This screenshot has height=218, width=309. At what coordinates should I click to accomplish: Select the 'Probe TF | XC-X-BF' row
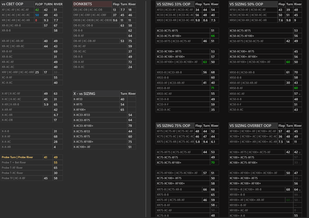[32, 178]
